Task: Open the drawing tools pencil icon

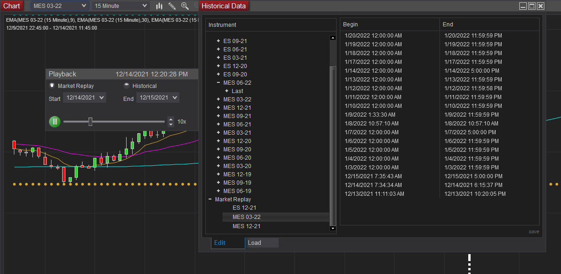Action: (x=172, y=6)
